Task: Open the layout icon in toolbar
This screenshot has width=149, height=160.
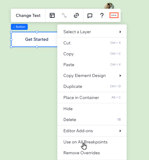Action: (52, 15)
